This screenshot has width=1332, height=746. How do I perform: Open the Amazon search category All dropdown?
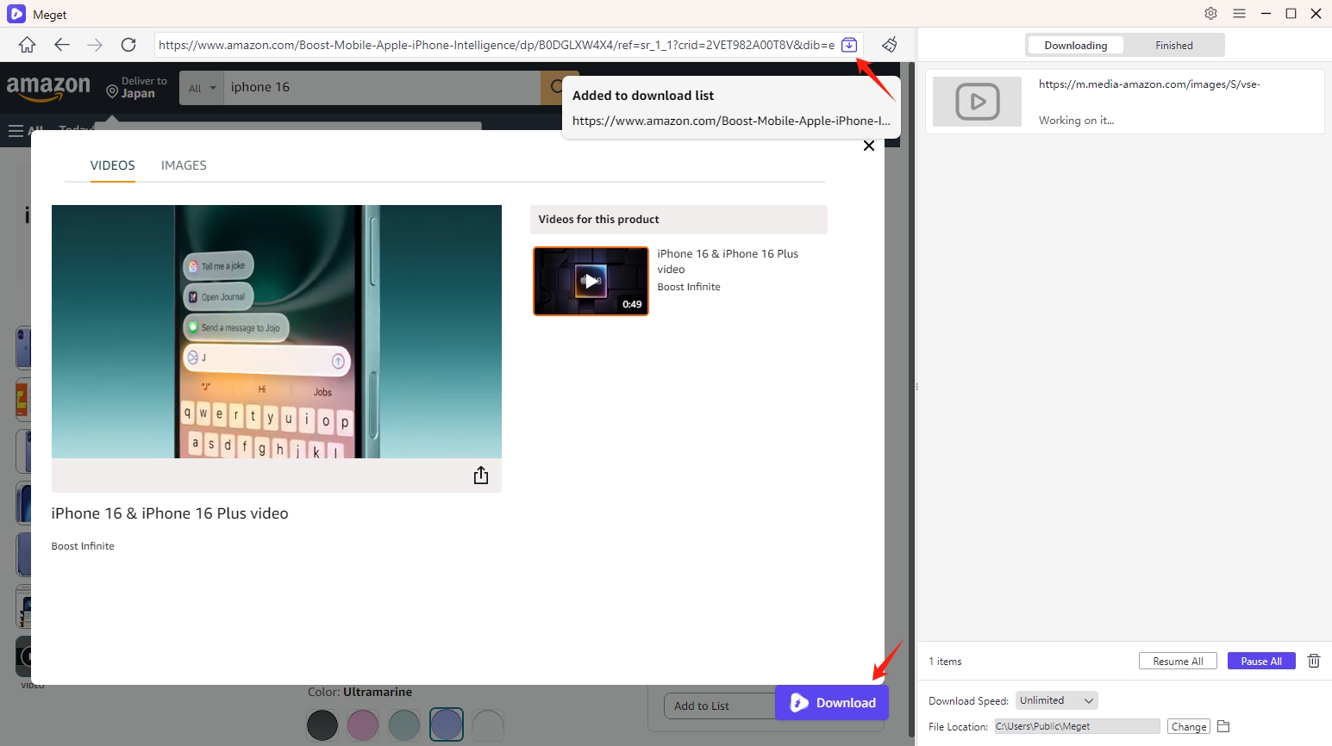(x=202, y=88)
